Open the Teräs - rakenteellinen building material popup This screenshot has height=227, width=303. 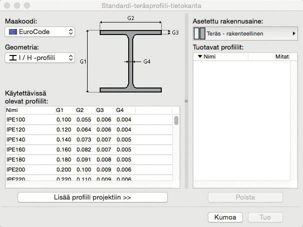click(245, 33)
